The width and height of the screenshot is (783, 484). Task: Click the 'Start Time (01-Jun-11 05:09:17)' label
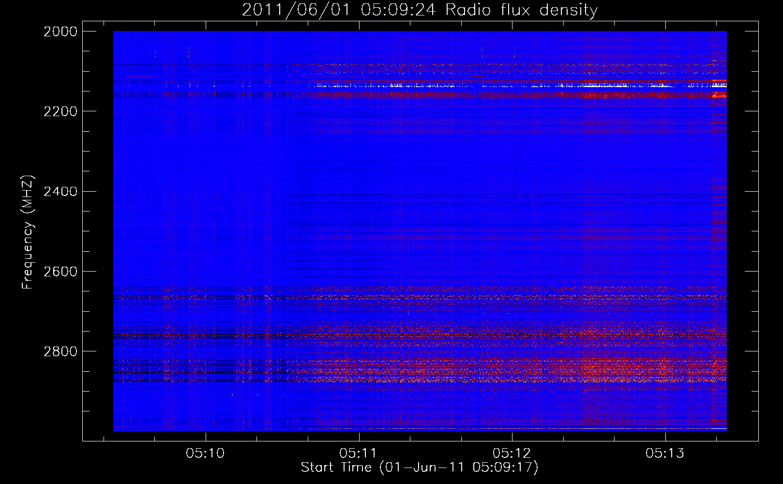tap(420, 468)
